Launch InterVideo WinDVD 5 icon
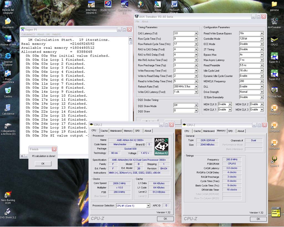Image resolution: width=284 pixels, height=227 pixels. pyautogui.click(x=91, y=7)
